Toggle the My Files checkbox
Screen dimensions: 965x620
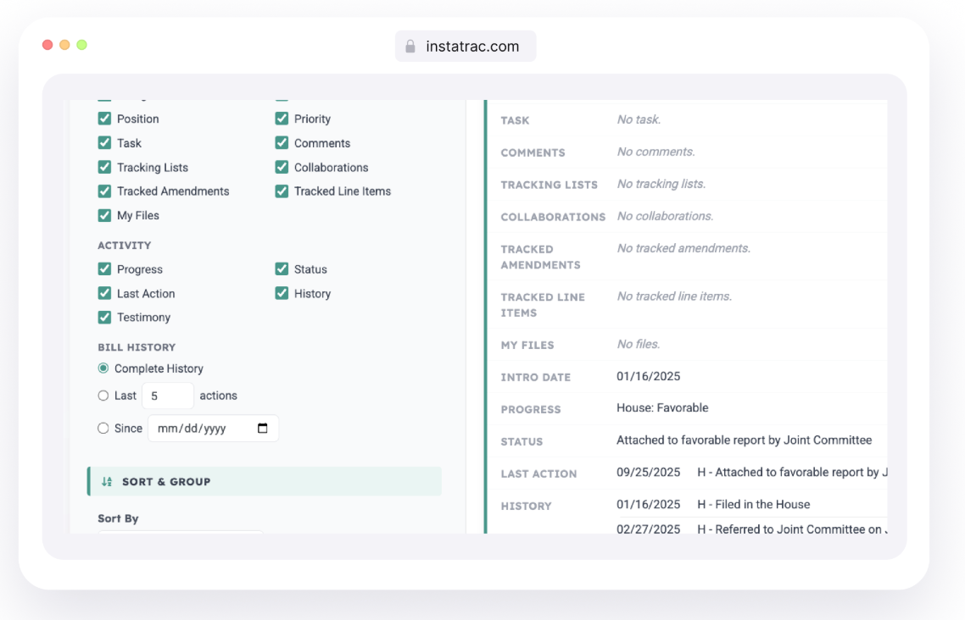[x=104, y=215]
